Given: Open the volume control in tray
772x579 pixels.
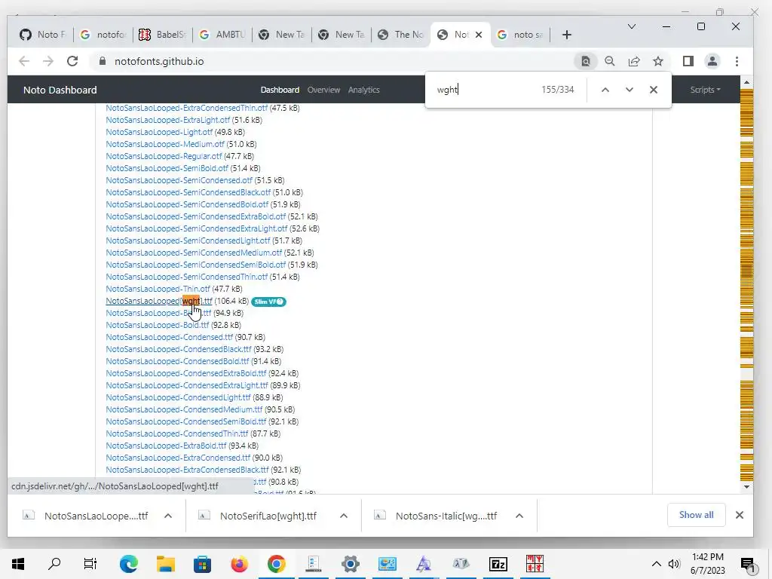Looking at the screenshot, I should (674, 564).
